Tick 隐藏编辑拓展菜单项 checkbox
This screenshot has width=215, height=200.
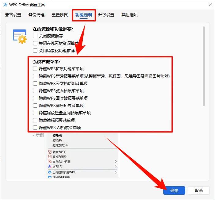[35, 120]
